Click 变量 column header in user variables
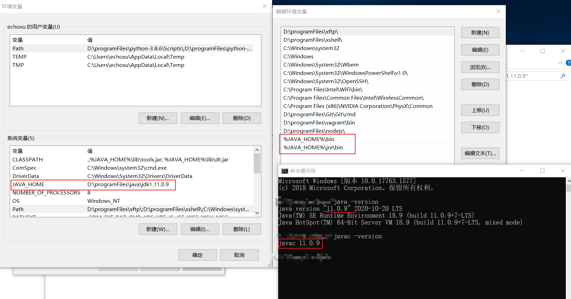The image size is (571, 299). point(47,40)
